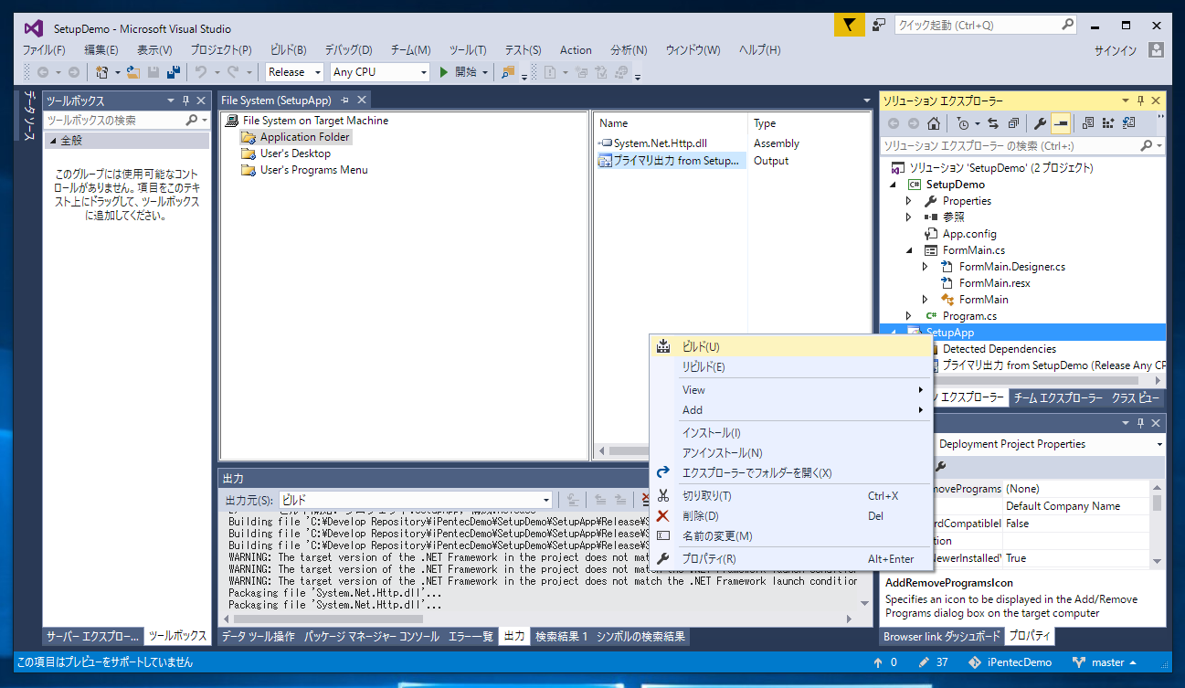
Task: Click the green Start debugging arrow
Action: (444, 72)
